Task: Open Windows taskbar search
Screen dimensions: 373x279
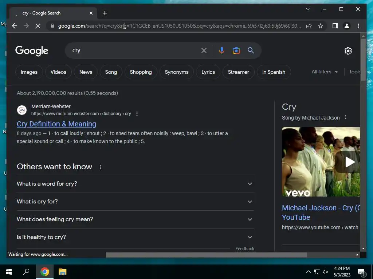Action: click(26, 272)
